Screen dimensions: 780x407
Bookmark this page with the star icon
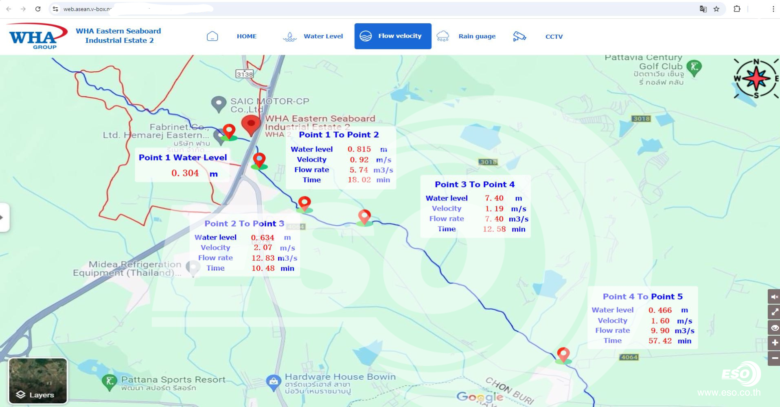click(716, 9)
